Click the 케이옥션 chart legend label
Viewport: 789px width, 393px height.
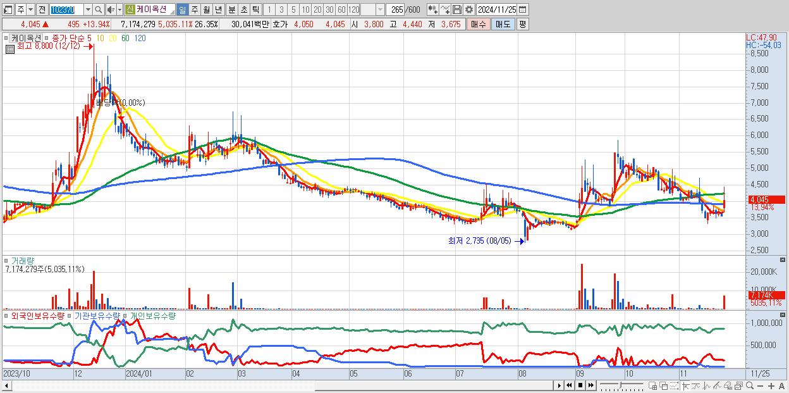pyautogui.click(x=26, y=39)
